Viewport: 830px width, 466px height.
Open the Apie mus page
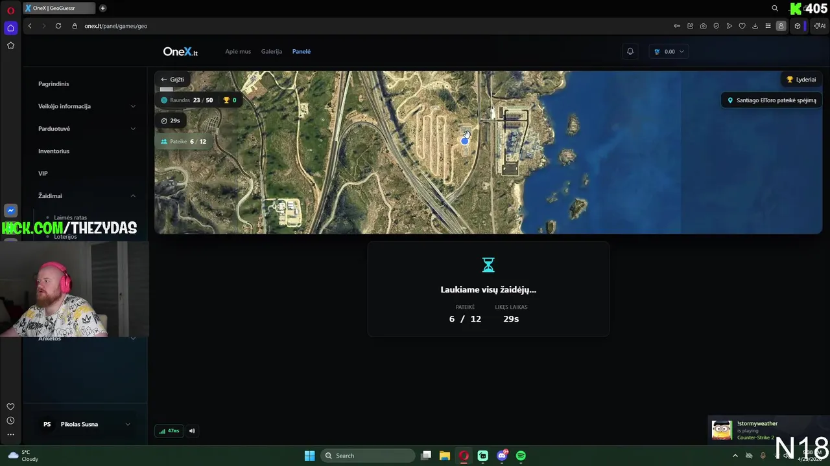coord(238,52)
